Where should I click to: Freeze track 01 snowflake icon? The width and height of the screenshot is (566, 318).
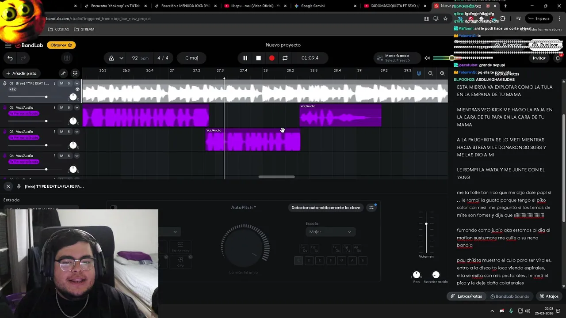pos(77,89)
